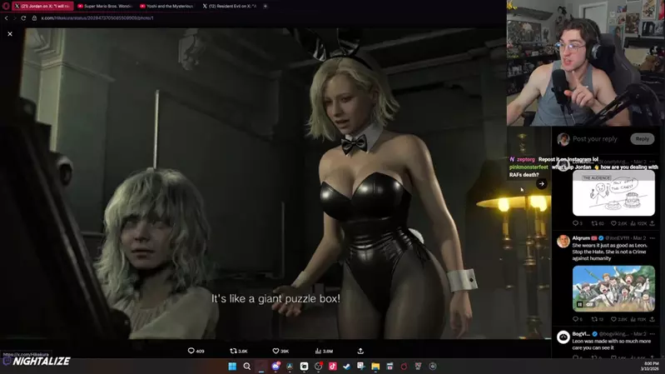Type in the 'Post your reply' field
This screenshot has width=665, height=374.
(x=599, y=139)
